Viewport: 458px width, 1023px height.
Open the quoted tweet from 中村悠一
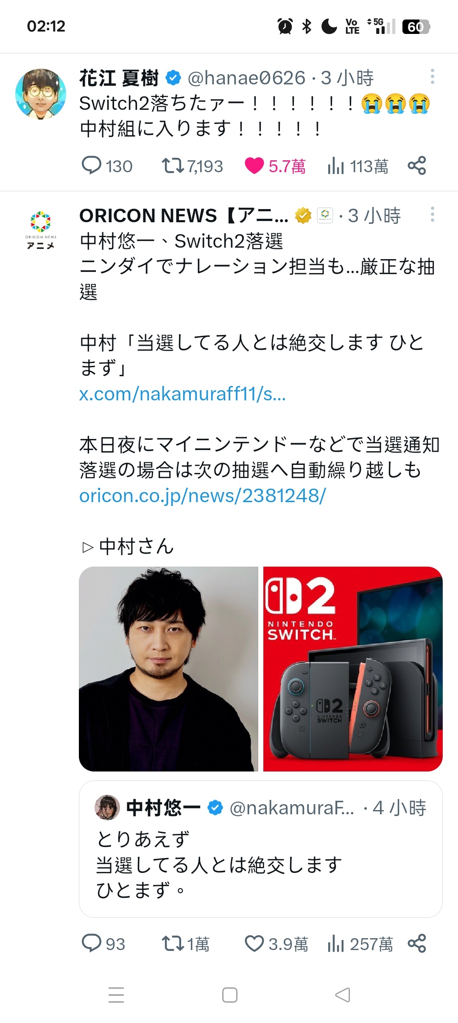pos(261,849)
